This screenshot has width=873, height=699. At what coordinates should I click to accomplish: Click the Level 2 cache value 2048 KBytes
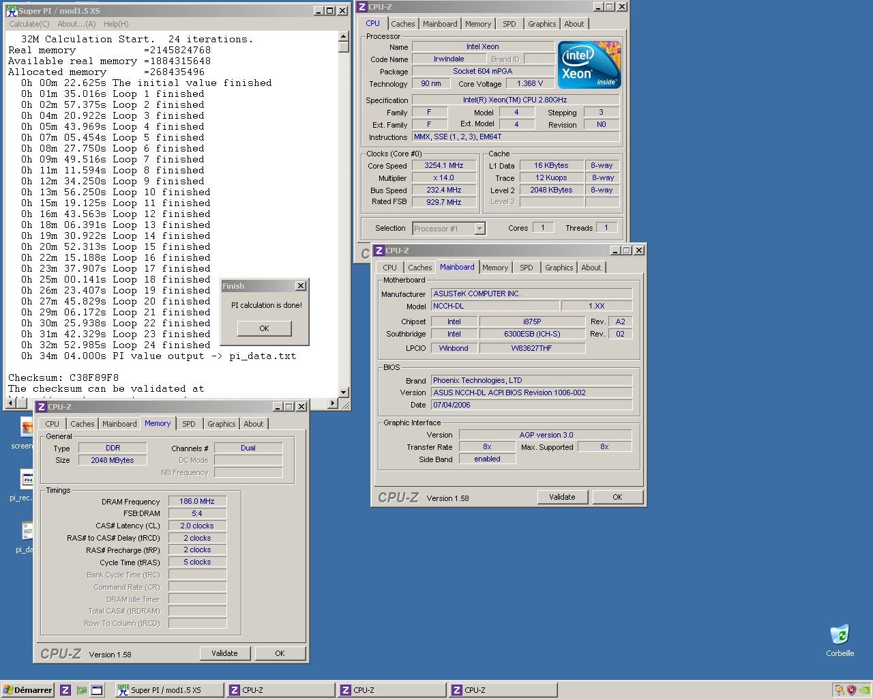(x=551, y=190)
